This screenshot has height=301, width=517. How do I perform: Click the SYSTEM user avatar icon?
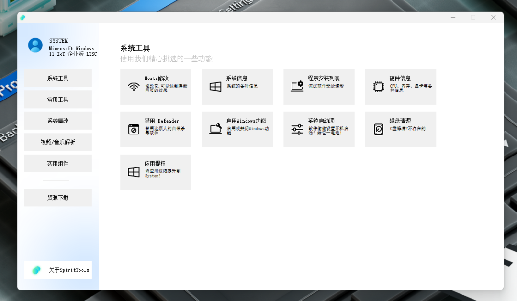click(x=35, y=45)
